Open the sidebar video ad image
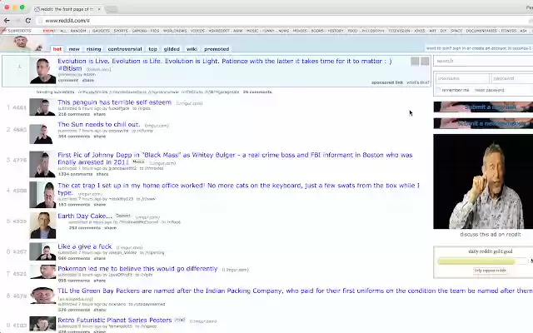The height and width of the screenshot is (333, 533). [x=483, y=181]
